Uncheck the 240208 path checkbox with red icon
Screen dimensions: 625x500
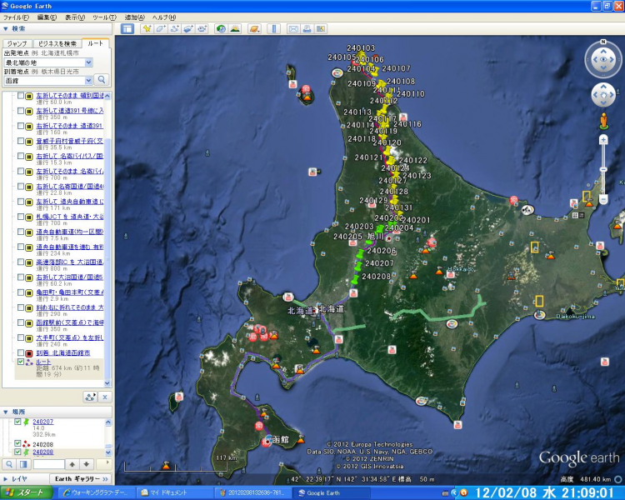[x=17, y=443]
